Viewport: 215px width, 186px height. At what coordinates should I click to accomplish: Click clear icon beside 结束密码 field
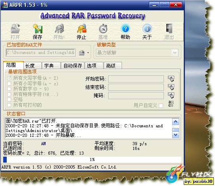coord(171,87)
